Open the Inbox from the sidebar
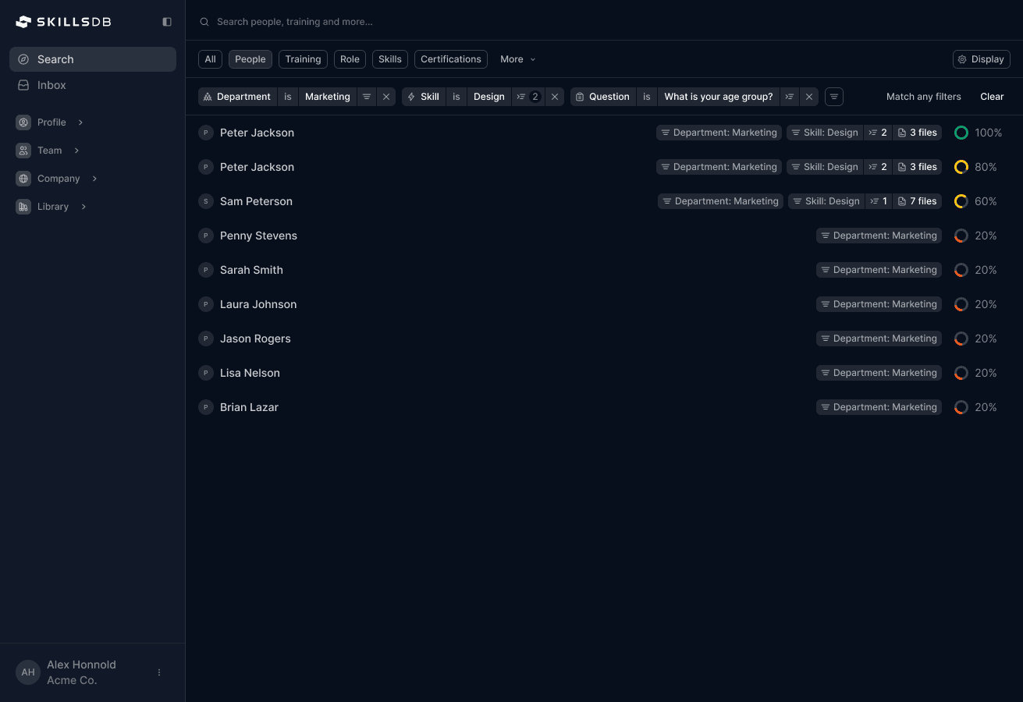Image resolution: width=1023 pixels, height=702 pixels. [52, 85]
